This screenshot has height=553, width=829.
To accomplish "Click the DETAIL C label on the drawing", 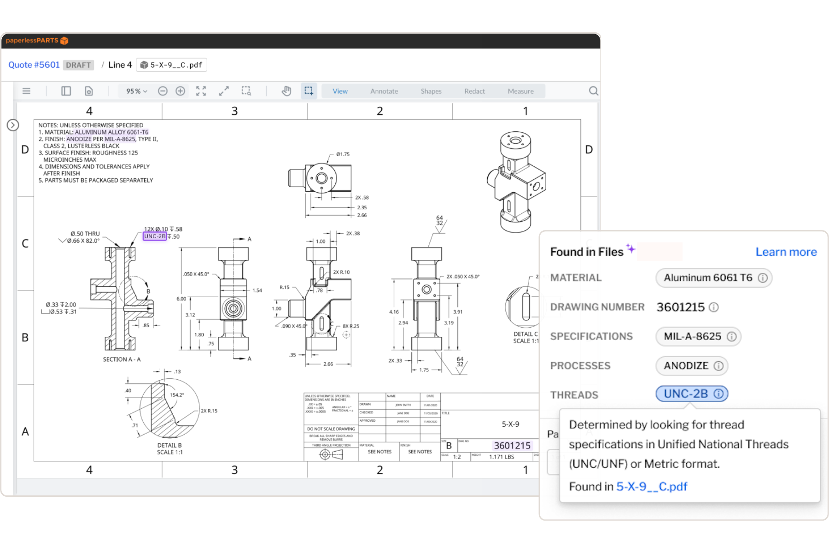I will pyautogui.click(x=525, y=334).
